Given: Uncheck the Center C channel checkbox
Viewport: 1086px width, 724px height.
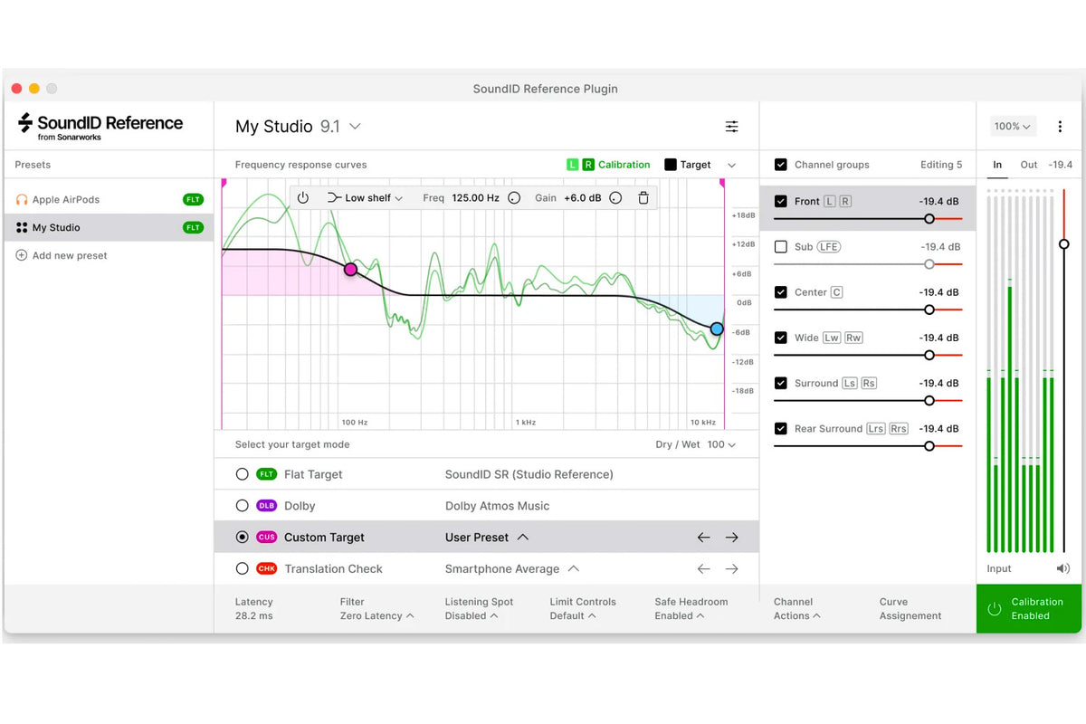Looking at the screenshot, I should point(780,292).
